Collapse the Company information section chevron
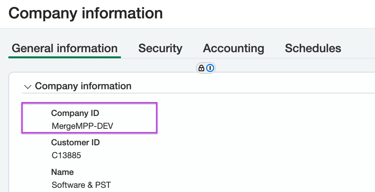The width and height of the screenshot is (375, 192). click(x=28, y=87)
